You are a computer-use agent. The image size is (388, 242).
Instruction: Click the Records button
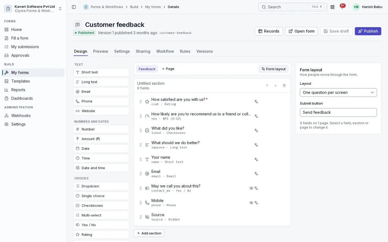[269, 31]
